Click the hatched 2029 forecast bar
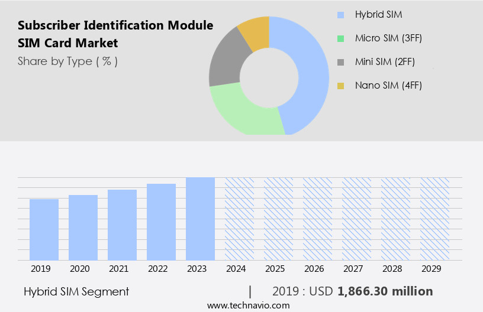 434,219
